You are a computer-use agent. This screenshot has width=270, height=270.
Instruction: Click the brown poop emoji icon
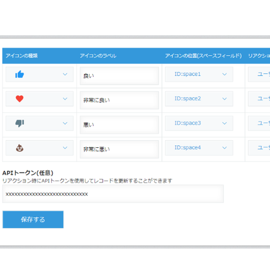pyautogui.click(x=19, y=148)
